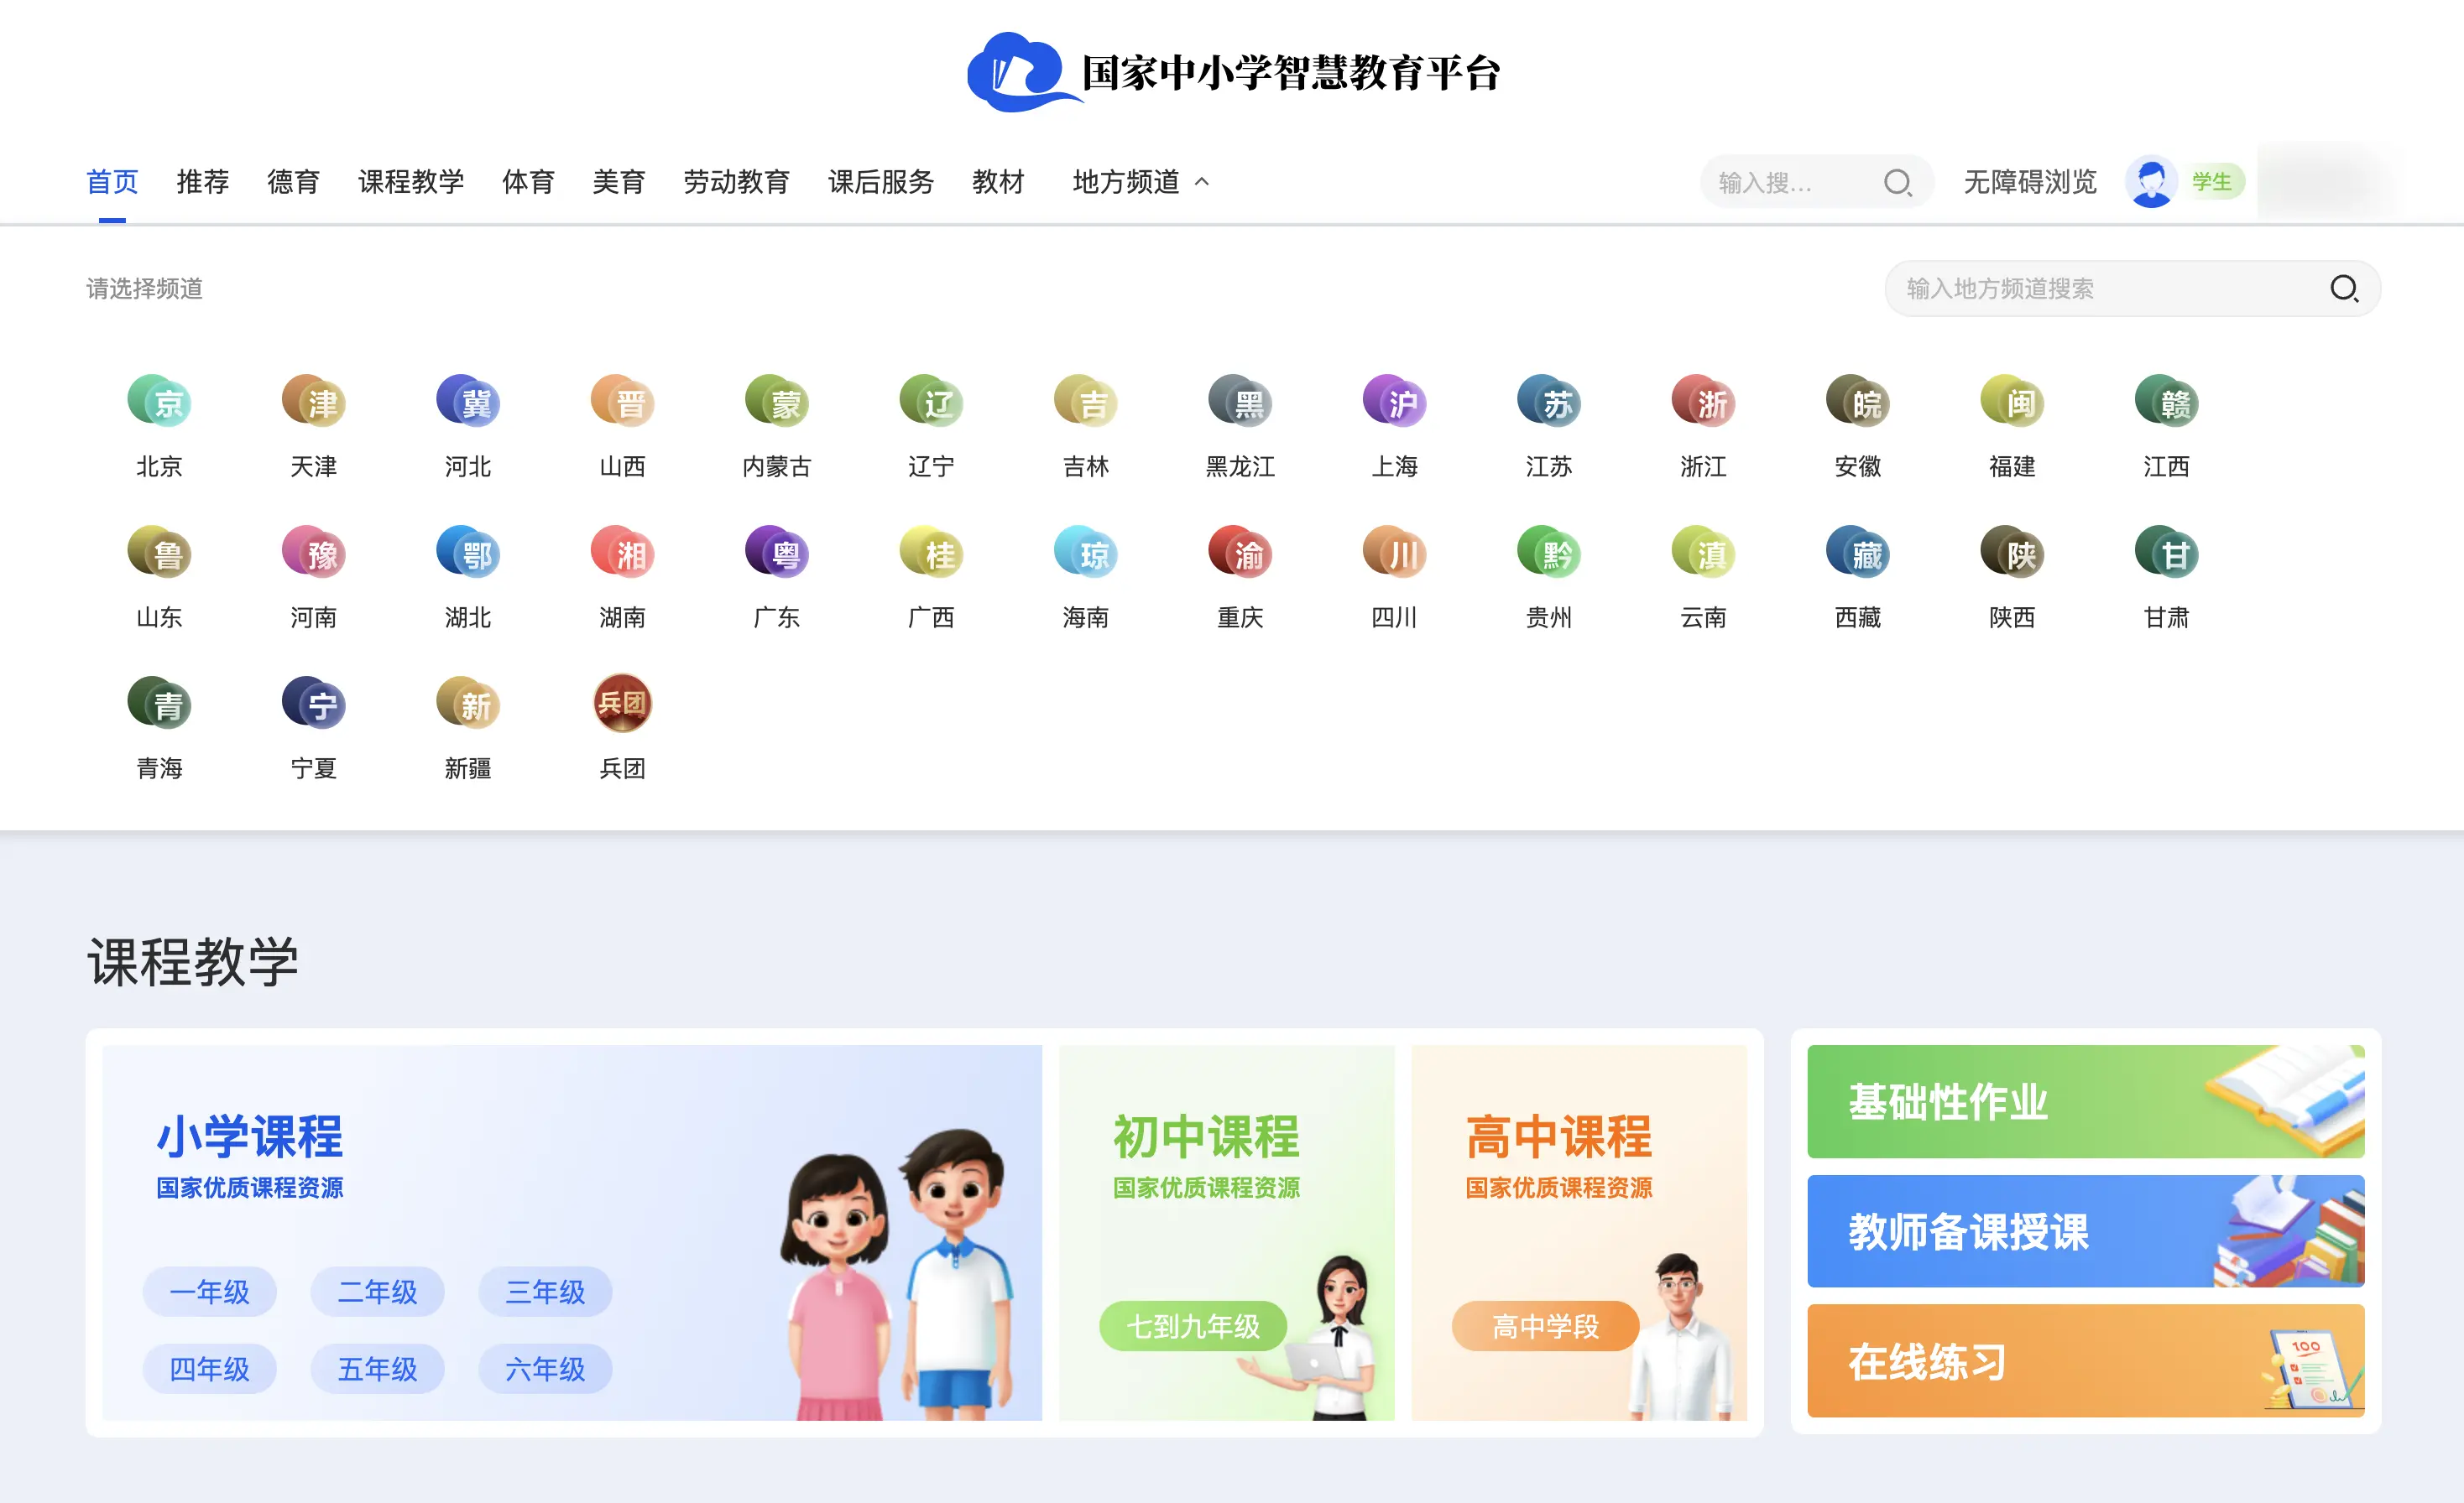Click the 陕西 channel badge
The image size is (2464, 1503).
click(x=2012, y=553)
